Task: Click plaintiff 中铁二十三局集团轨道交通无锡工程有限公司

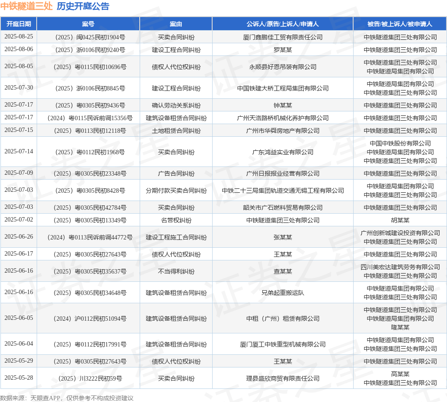Action: tap(283, 191)
